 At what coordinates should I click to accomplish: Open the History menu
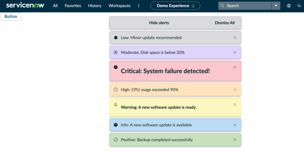[x=94, y=6]
